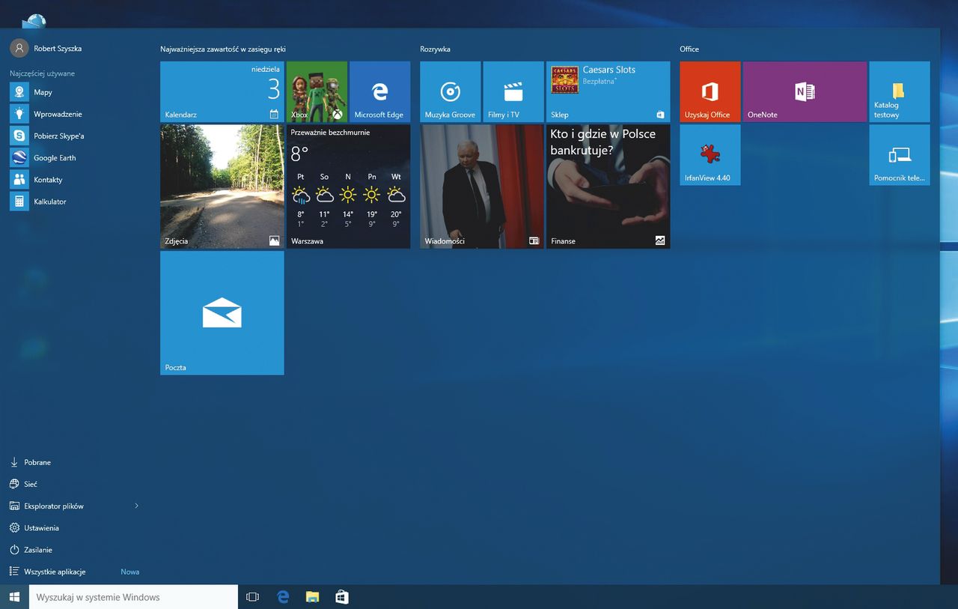The height and width of the screenshot is (609, 958).
Task: Click the Wyszukaj w systemie Windows search box
Action: click(x=133, y=597)
